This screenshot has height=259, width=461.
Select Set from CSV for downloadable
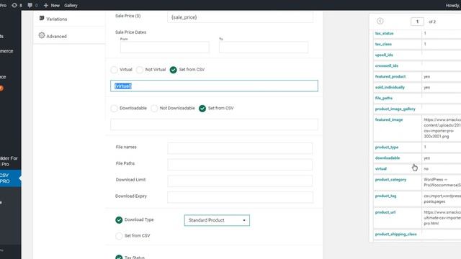pyautogui.click(x=202, y=109)
